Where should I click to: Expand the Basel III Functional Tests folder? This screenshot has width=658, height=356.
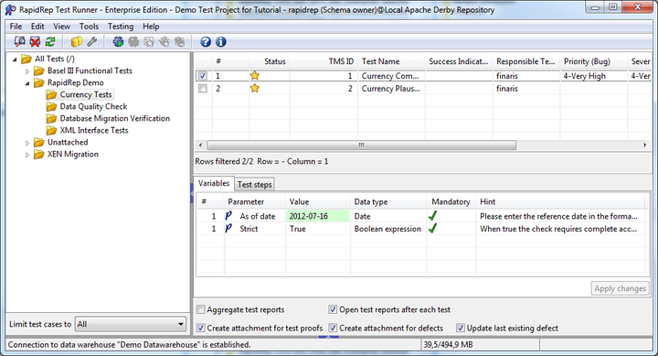click(27, 71)
